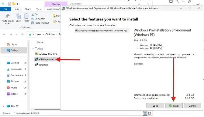
Task: Switch to details view icon in status bar
Action: (x=145, y=113)
